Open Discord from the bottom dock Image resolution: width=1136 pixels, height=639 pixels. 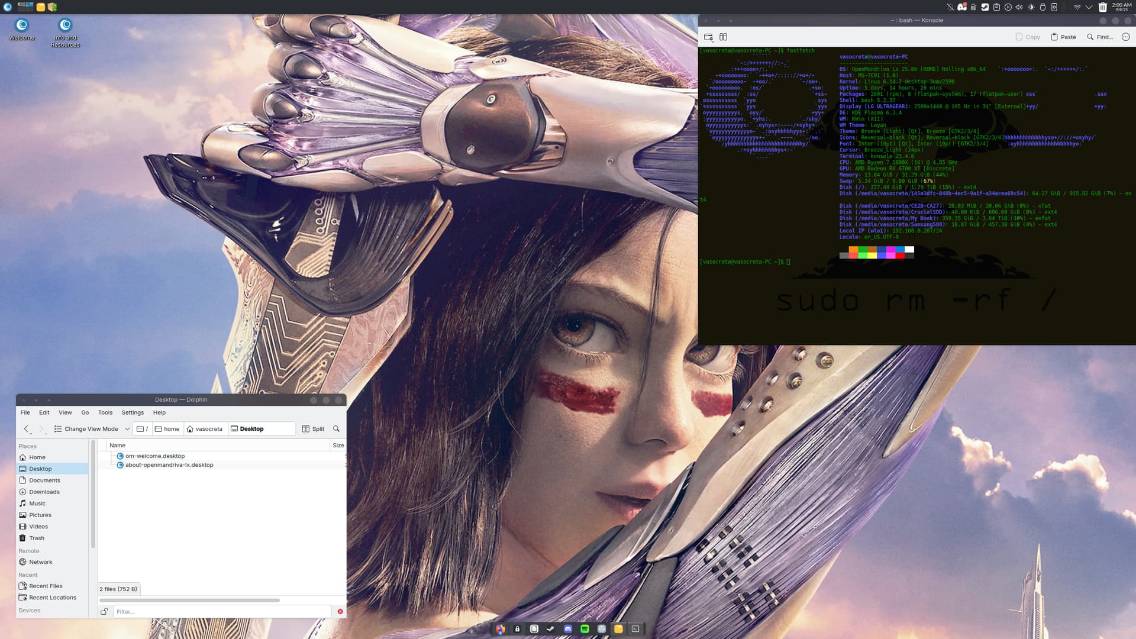[568, 629]
